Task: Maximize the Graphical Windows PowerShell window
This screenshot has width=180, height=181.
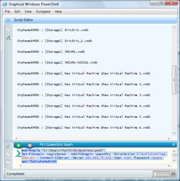Action: tap(161, 3)
